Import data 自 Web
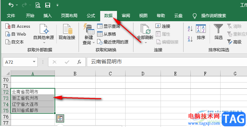 tap(15, 34)
